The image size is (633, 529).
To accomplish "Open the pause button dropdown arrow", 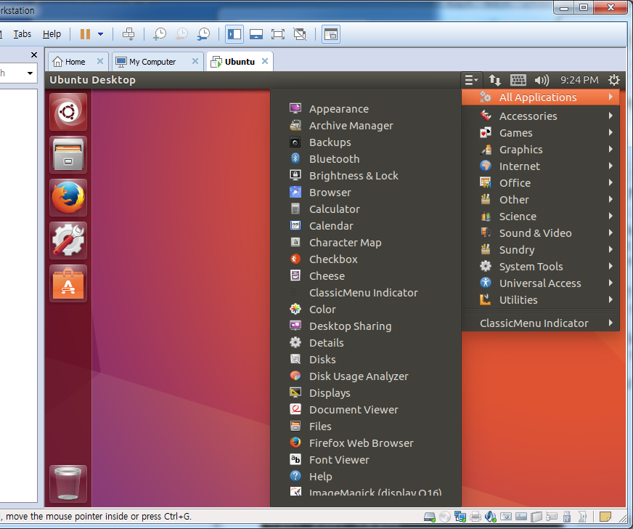I will pyautogui.click(x=100, y=34).
